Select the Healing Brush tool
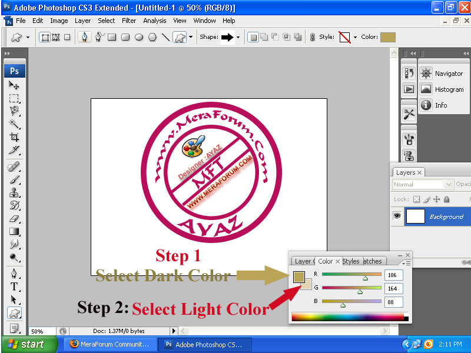This screenshot has width=471, height=353. point(14,166)
